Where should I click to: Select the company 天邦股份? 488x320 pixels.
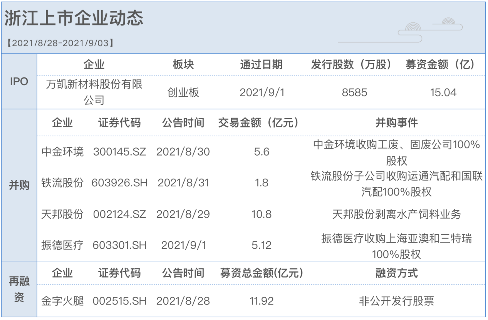62,214
